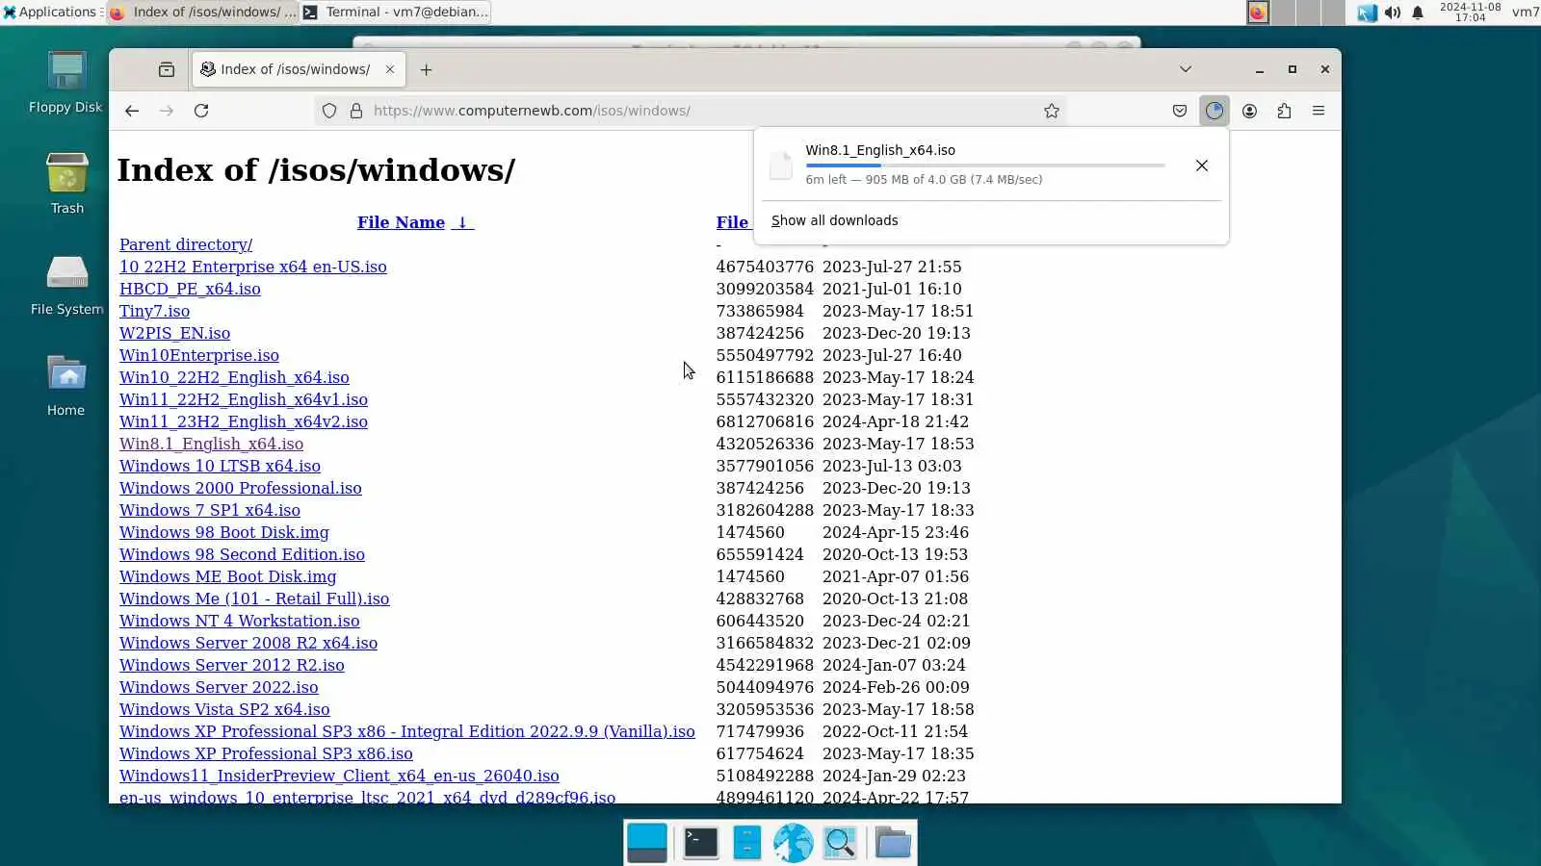Download Windows 98 Second Edition.iso
This screenshot has width=1541, height=866.
click(x=242, y=554)
